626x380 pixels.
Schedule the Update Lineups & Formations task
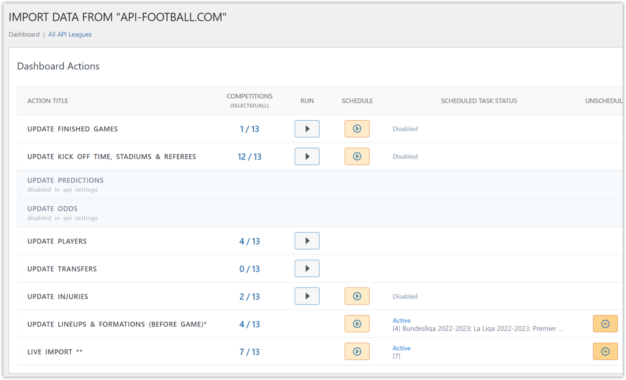click(357, 323)
